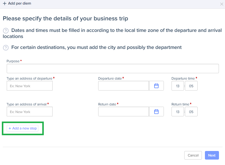
Task: Click the plus icon beside Add per diem
Action: pyautogui.click(x=5, y=4)
